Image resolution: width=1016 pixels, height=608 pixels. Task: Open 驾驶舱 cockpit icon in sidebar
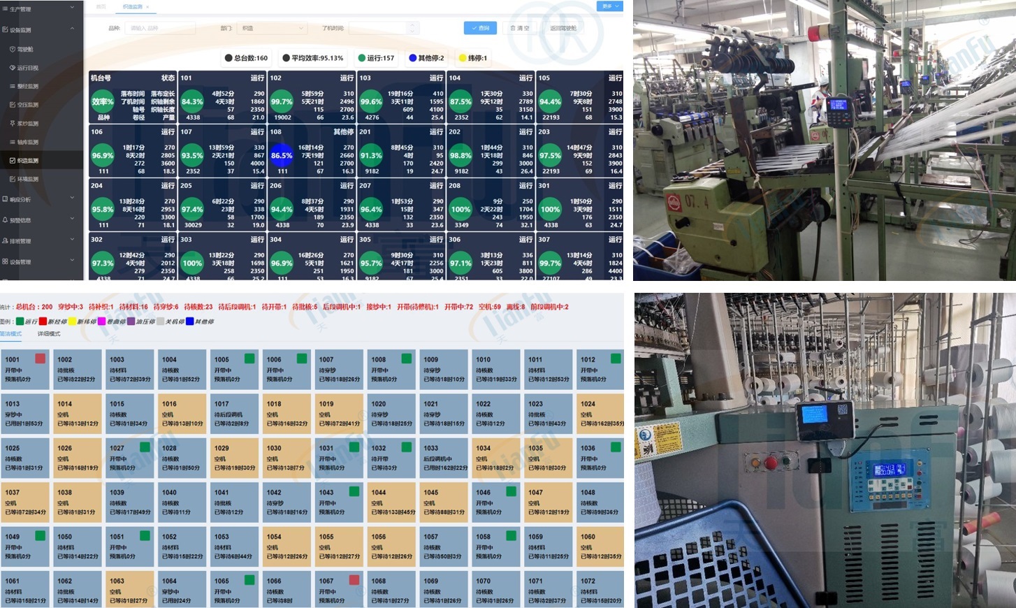13,50
